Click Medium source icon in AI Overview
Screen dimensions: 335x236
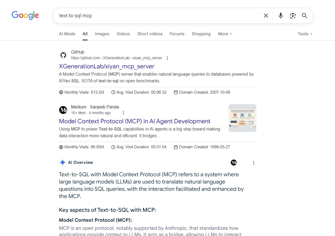pyautogui.click(x=234, y=163)
